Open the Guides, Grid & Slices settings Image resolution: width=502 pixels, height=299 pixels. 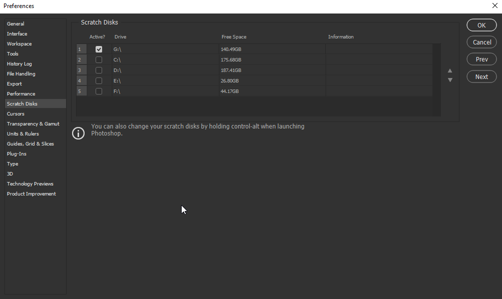(x=30, y=143)
